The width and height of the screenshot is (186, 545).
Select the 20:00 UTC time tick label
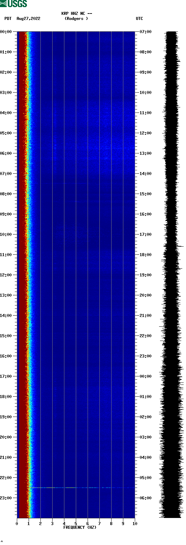[146, 295]
